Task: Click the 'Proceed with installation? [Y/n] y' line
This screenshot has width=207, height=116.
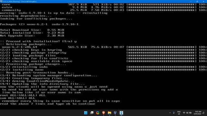Action: pyautogui.click(x=38, y=41)
